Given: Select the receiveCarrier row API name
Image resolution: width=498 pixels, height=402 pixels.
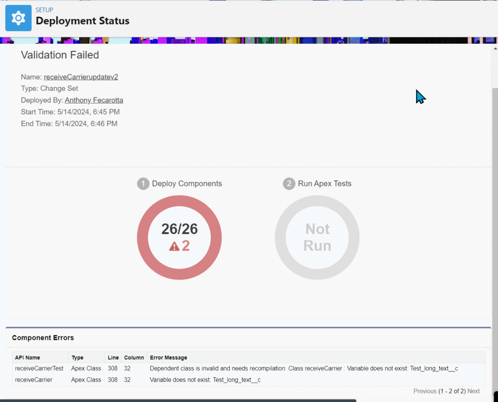Looking at the screenshot, I should coord(34,380).
